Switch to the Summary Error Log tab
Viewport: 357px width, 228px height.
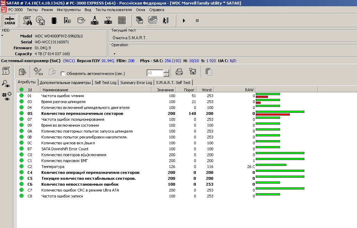coord(136,83)
